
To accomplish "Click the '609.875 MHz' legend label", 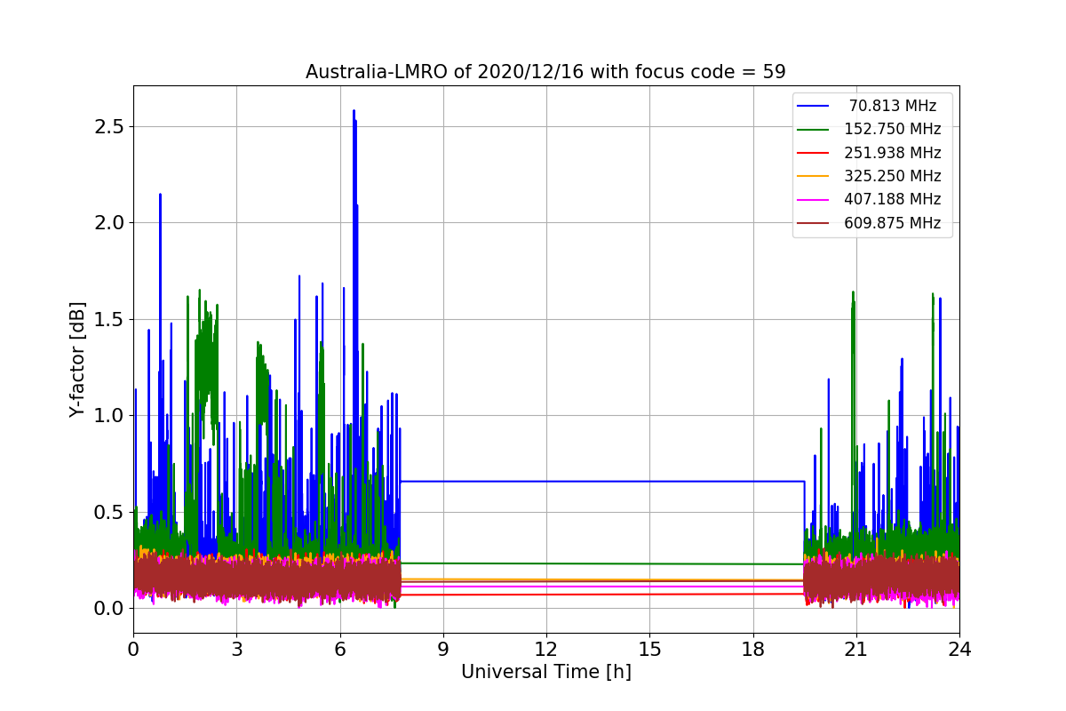I will click(893, 223).
